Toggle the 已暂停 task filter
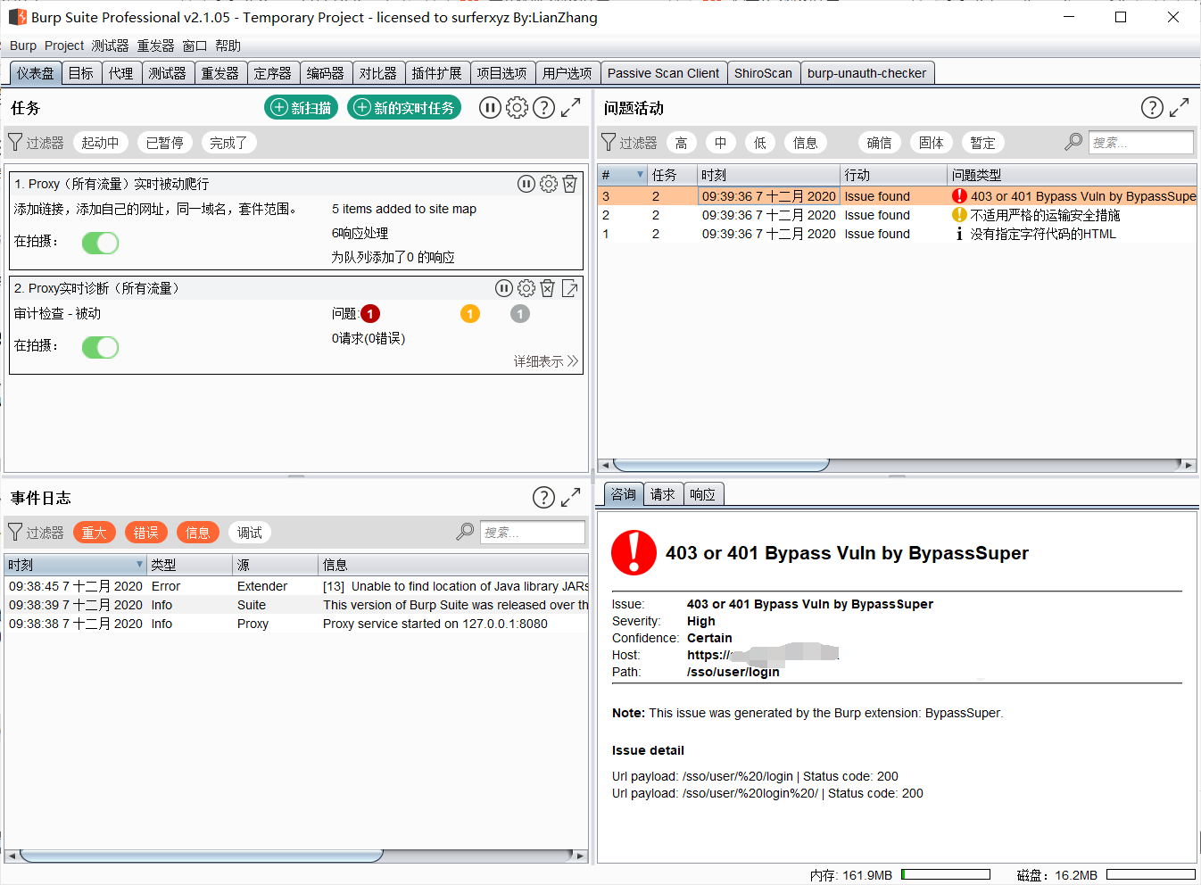Screen dimensions: 1201x885 (164, 143)
